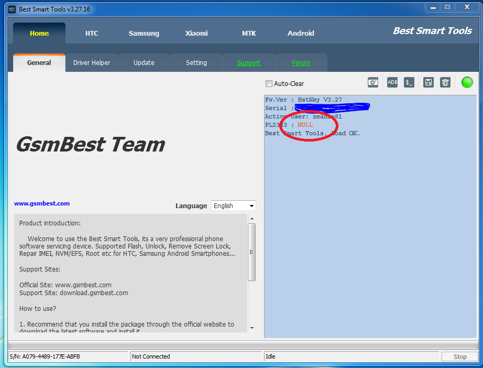This screenshot has width=483, height=368.
Task: Click the 'Official Site: www.gsmbest.com' line
Action: [65, 285]
